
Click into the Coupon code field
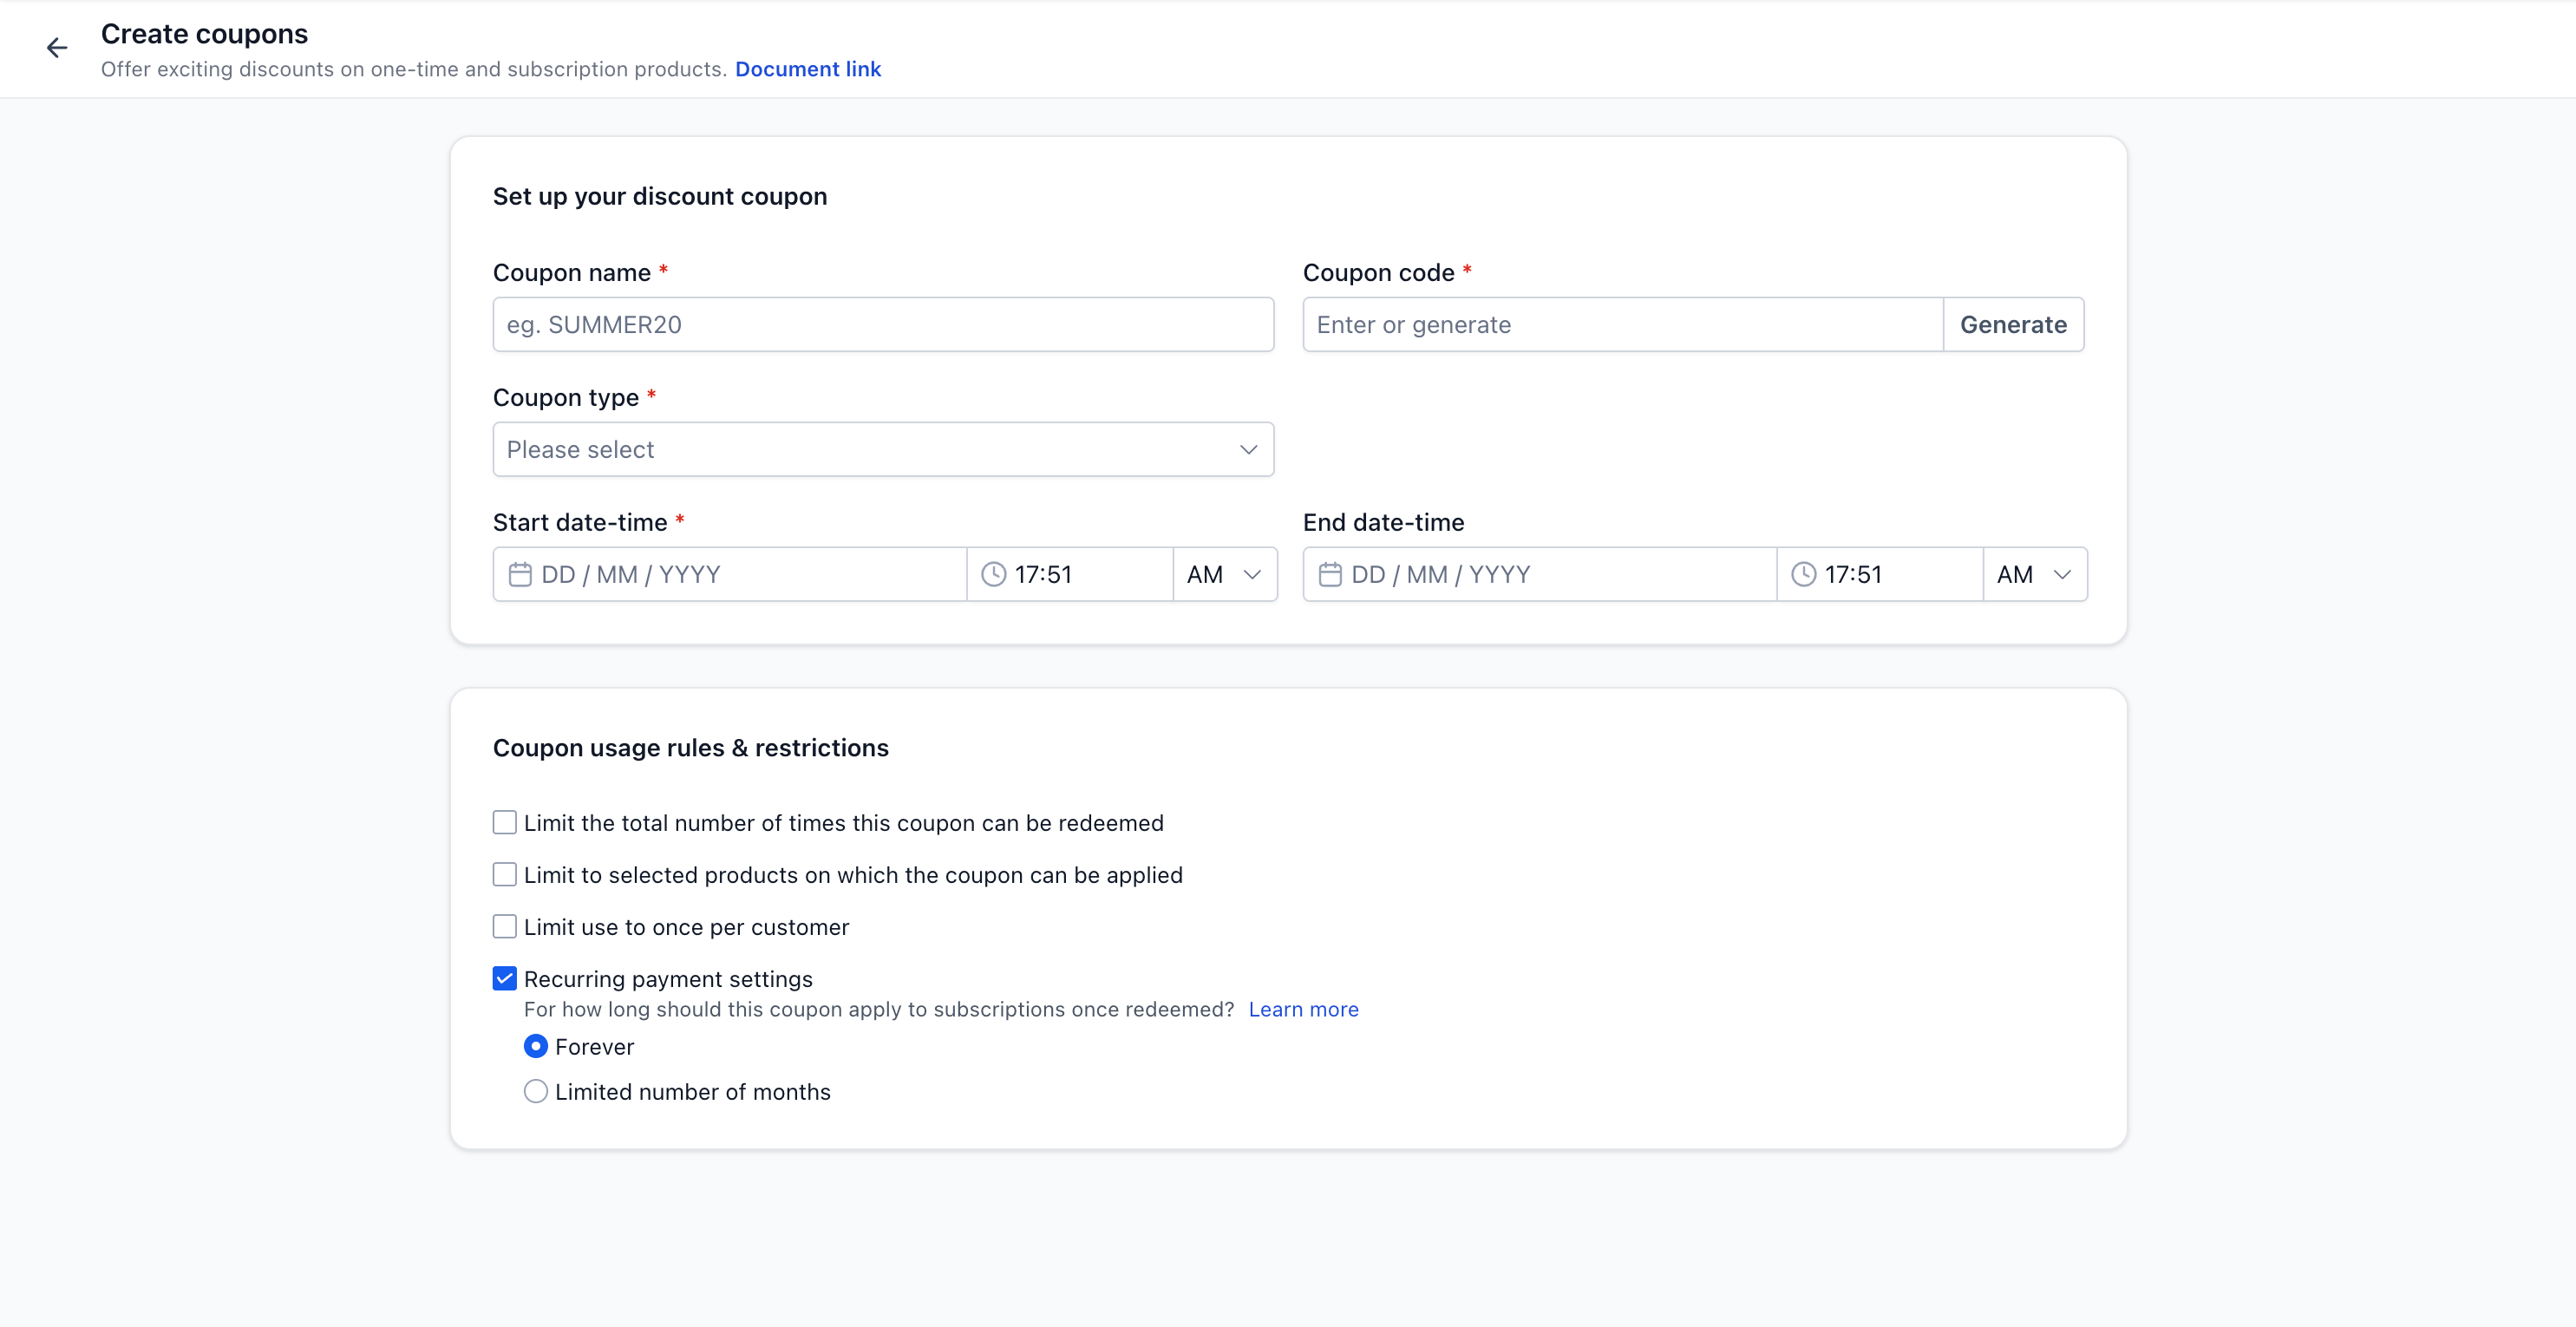1622,324
